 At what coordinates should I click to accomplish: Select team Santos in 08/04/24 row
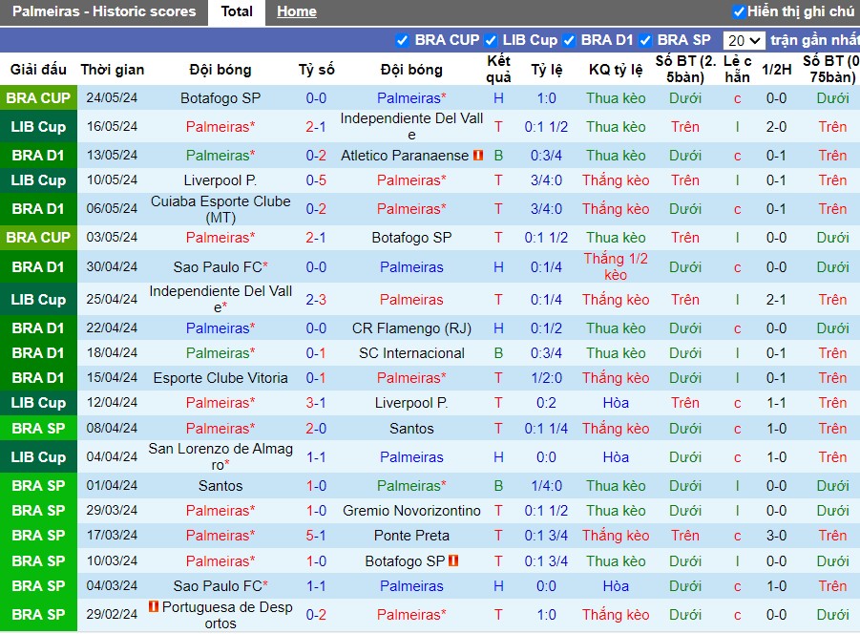point(412,429)
